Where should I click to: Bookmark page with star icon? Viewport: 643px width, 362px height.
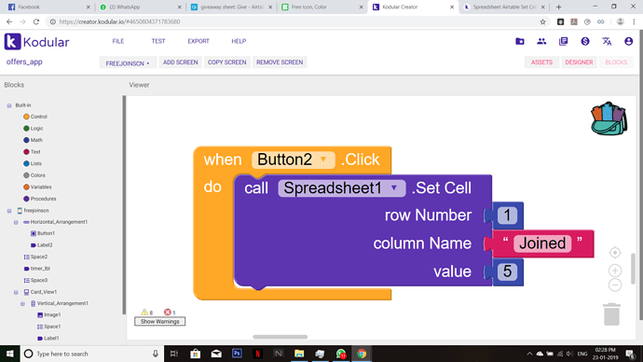[542, 21]
